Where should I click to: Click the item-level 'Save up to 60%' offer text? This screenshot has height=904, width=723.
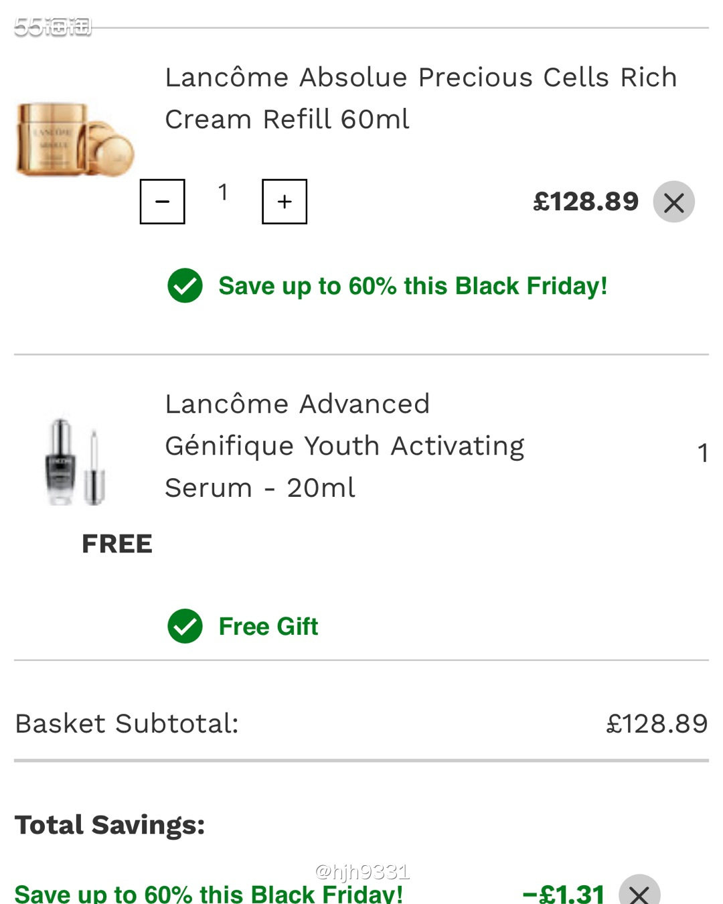tap(412, 286)
